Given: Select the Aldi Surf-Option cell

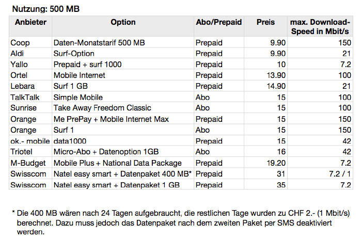Looking at the screenshot, I should (123, 53).
